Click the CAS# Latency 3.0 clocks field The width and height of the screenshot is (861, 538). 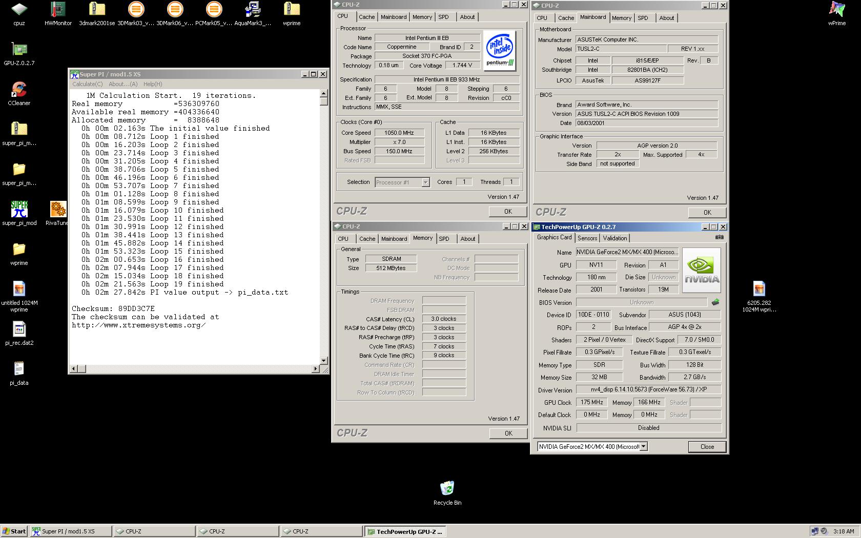[x=444, y=319]
